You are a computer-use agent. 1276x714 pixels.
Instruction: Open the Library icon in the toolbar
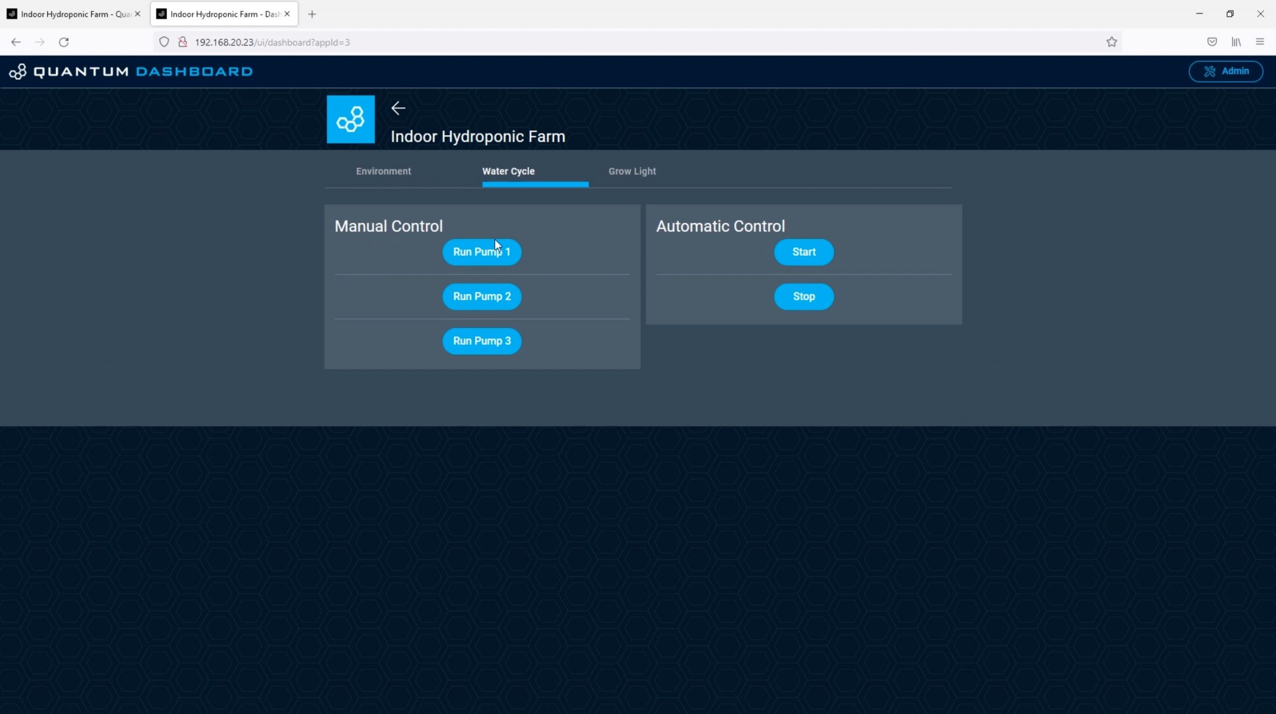(1236, 42)
